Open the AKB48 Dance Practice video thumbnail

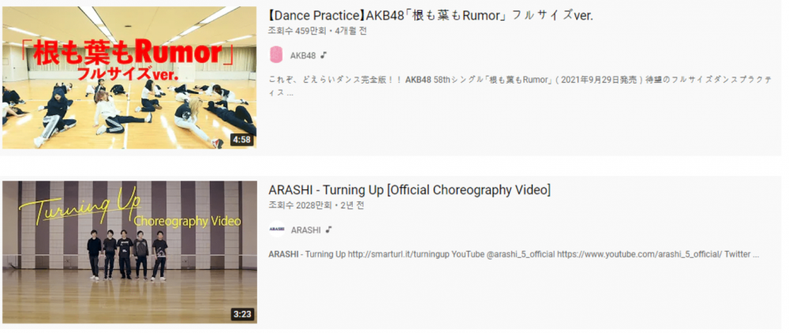click(129, 77)
